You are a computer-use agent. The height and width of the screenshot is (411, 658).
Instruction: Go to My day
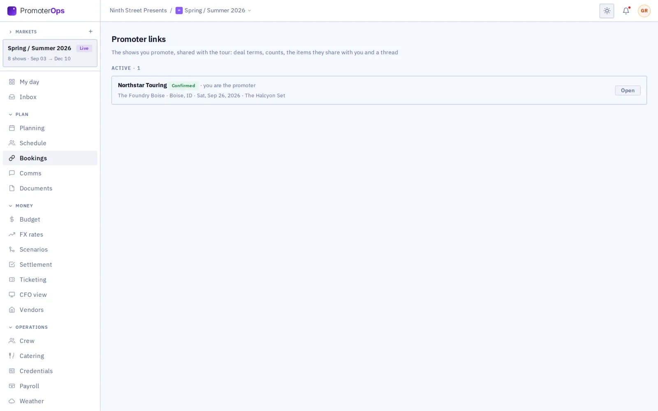coord(50,82)
